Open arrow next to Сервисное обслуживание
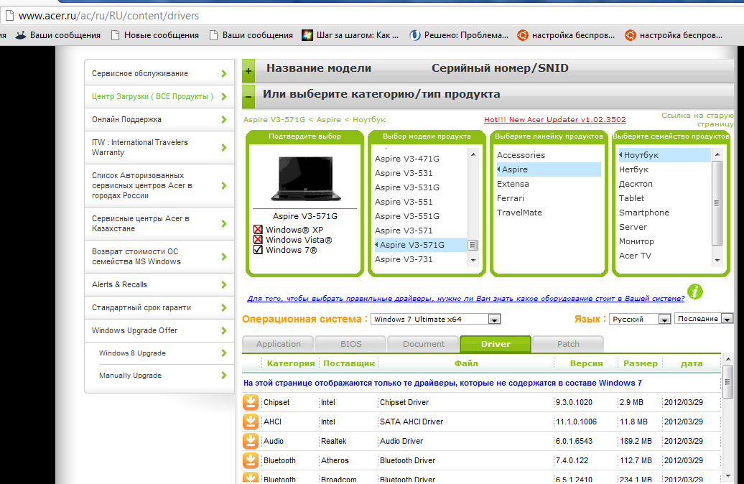744x484 pixels. (224, 73)
